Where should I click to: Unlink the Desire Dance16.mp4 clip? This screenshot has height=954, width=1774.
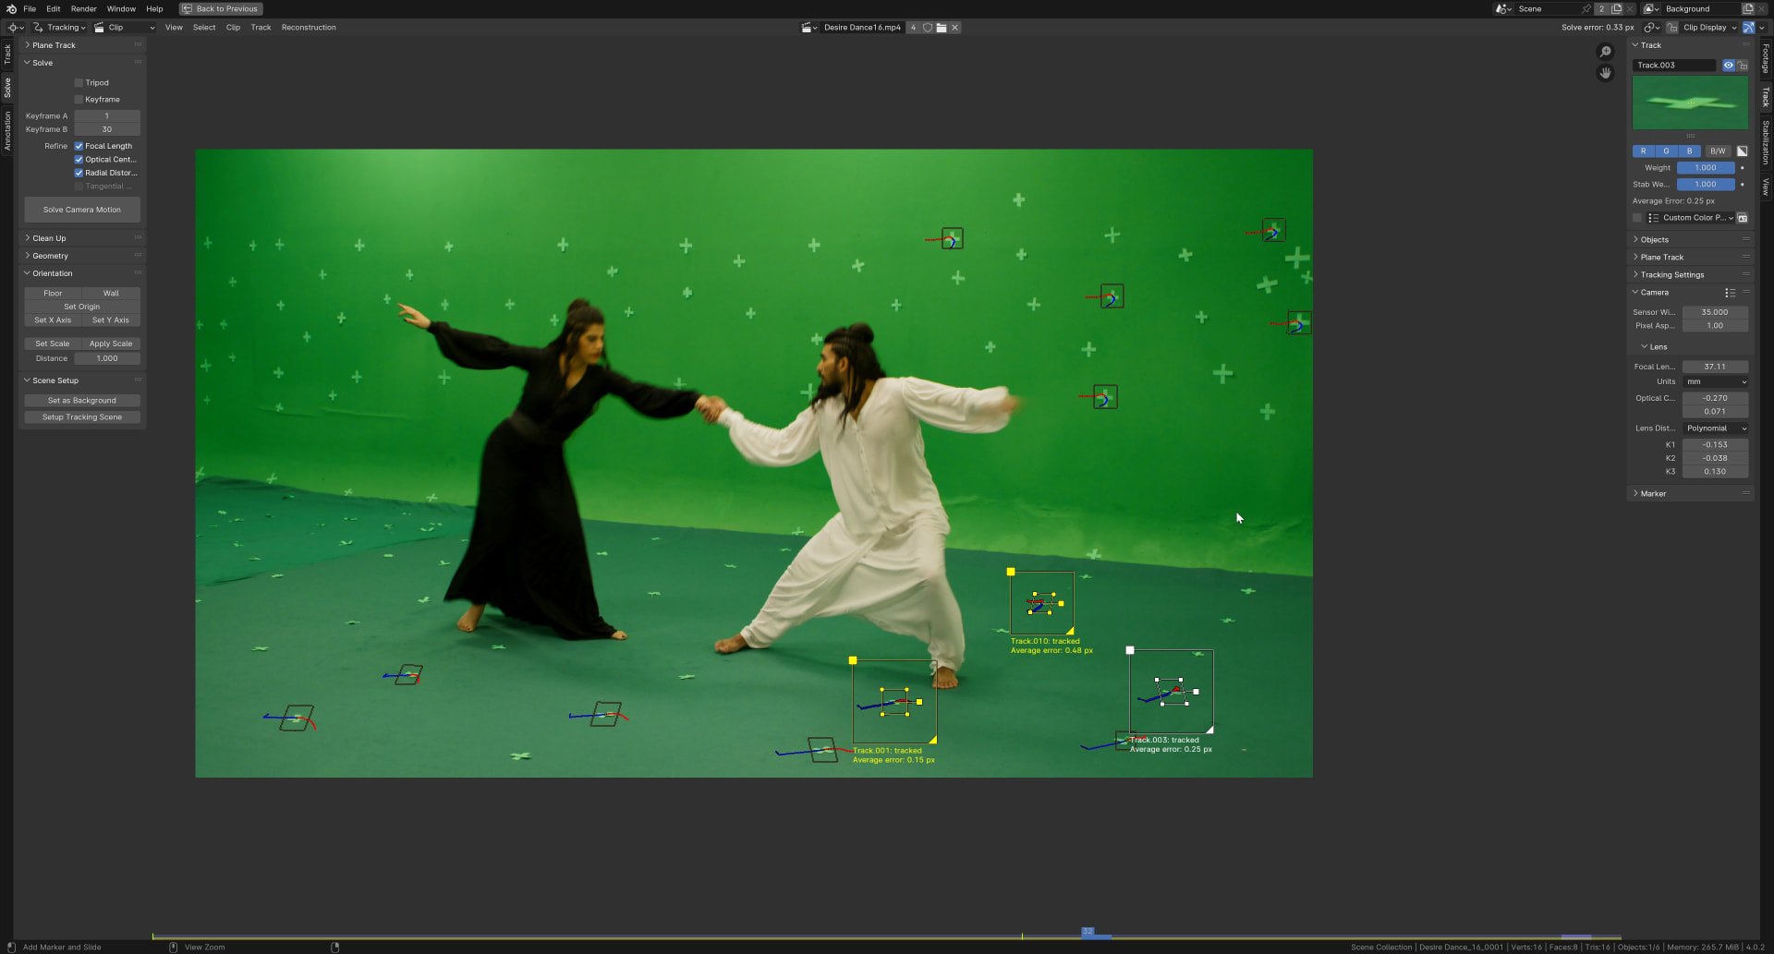tap(955, 28)
